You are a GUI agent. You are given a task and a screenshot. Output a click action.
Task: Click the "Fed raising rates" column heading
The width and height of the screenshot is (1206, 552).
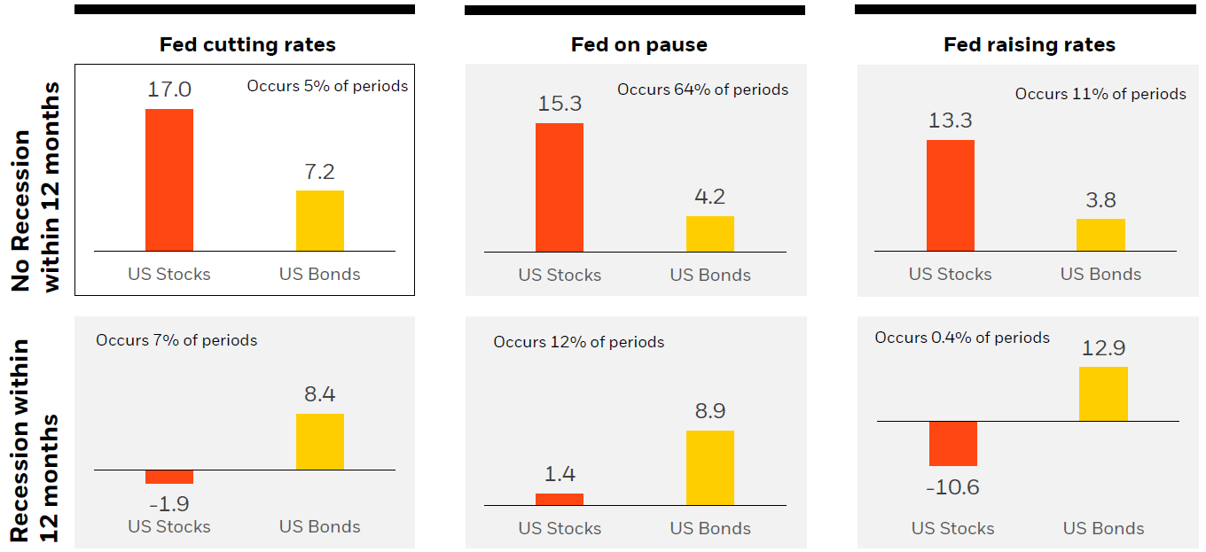[1030, 44]
